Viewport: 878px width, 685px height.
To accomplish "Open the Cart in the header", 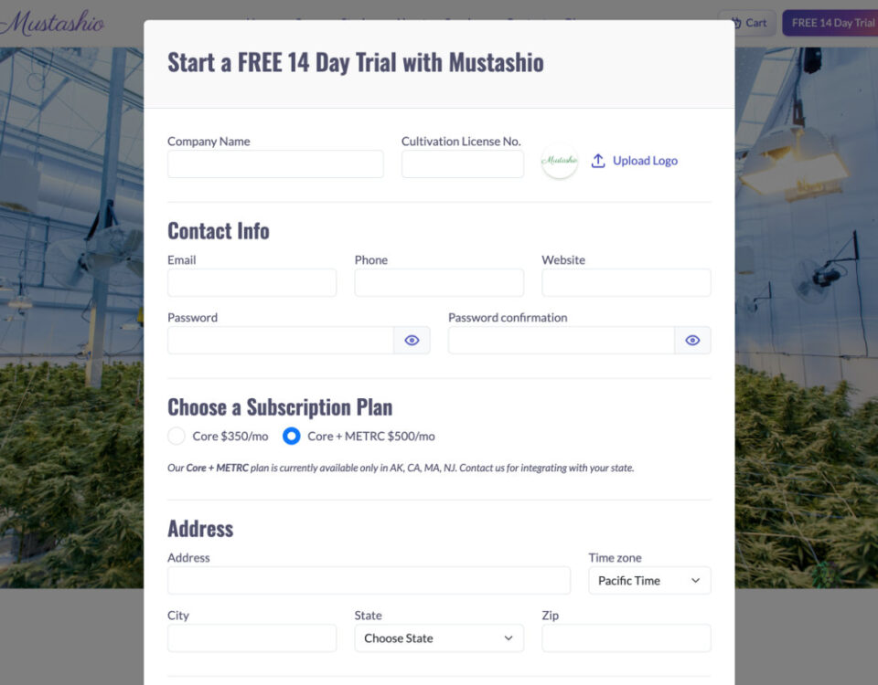I will click(747, 23).
